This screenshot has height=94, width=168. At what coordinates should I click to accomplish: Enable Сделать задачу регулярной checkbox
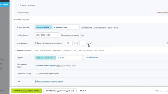tap(35, 73)
